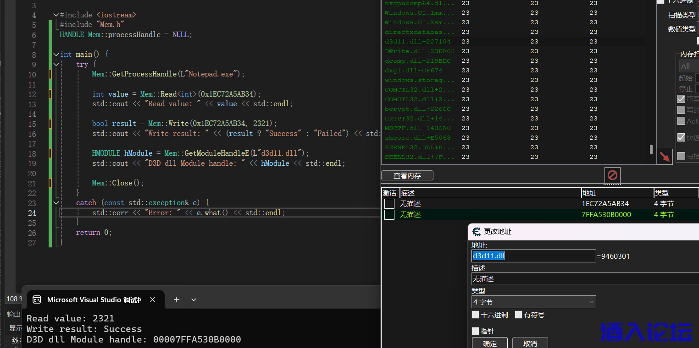Open the 类型 dropdown showing 4 字节
This screenshot has width=699, height=348.
tap(534, 302)
